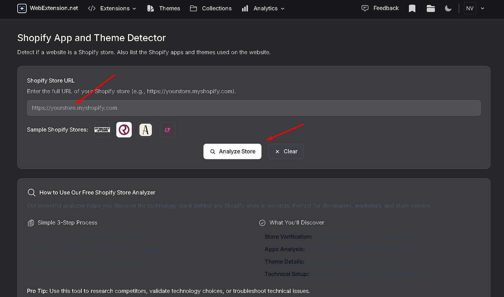Image resolution: width=504 pixels, height=297 pixels.
Task: Open the Analytics menu
Action: coord(263,8)
